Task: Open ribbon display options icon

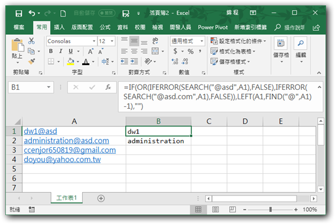Action: pyautogui.click(x=253, y=13)
